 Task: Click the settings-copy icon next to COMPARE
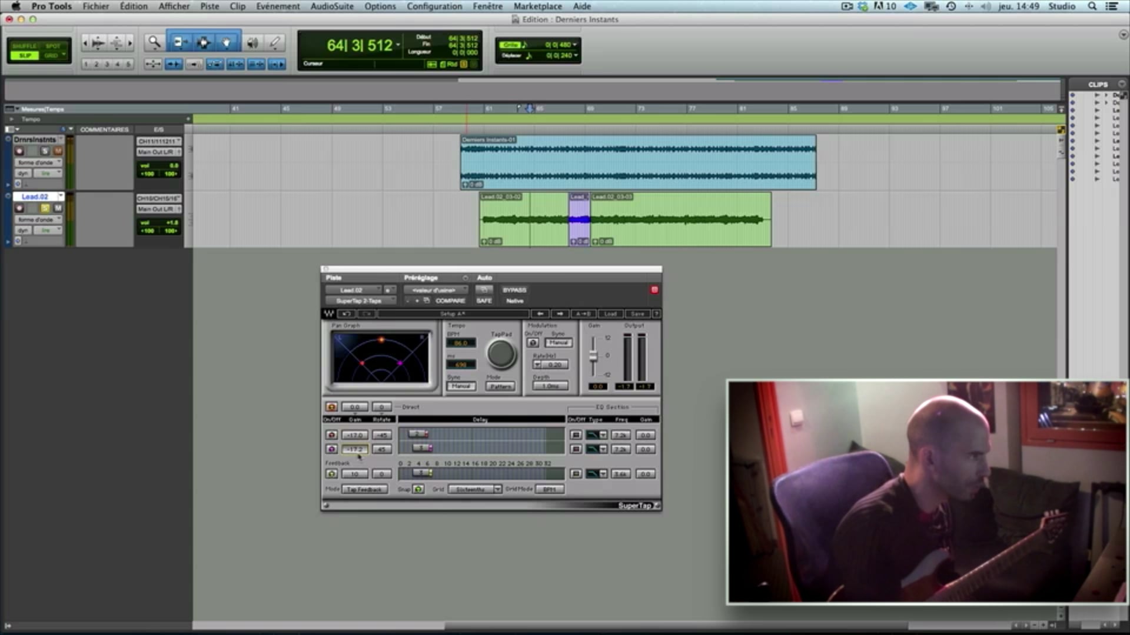(x=427, y=300)
